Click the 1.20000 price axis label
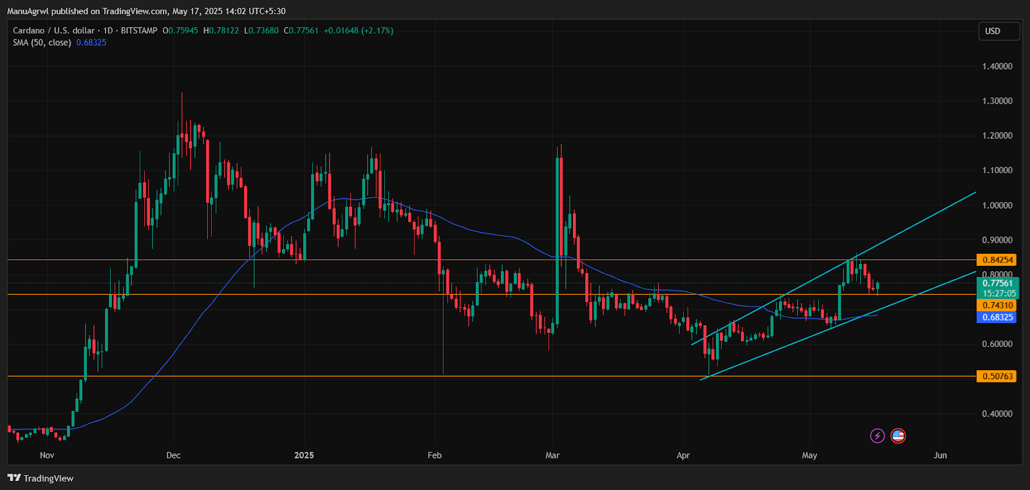The height and width of the screenshot is (490, 1030). (x=997, y=136)
